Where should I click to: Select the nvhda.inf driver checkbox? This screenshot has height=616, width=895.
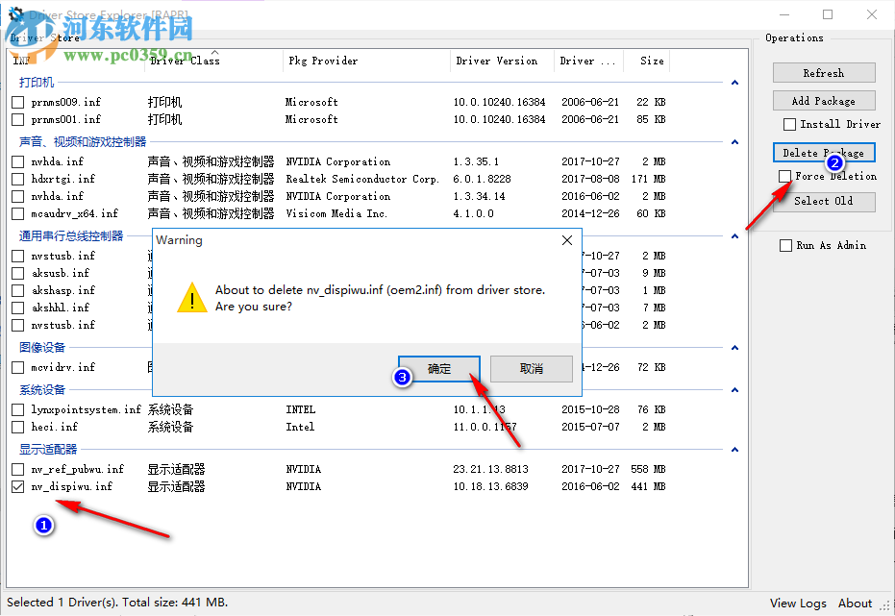[16, 160]
